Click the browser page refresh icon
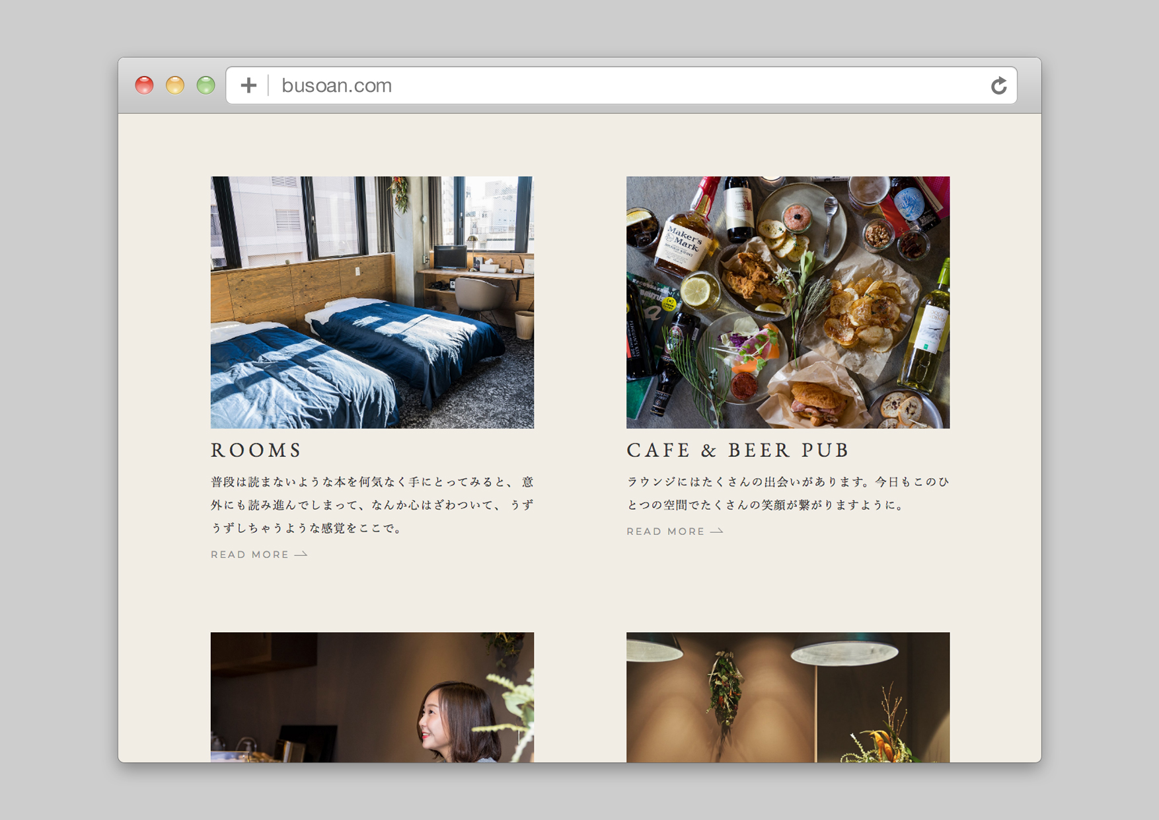Screen dimensions: 1159x820 click(x=1000, y=85)
